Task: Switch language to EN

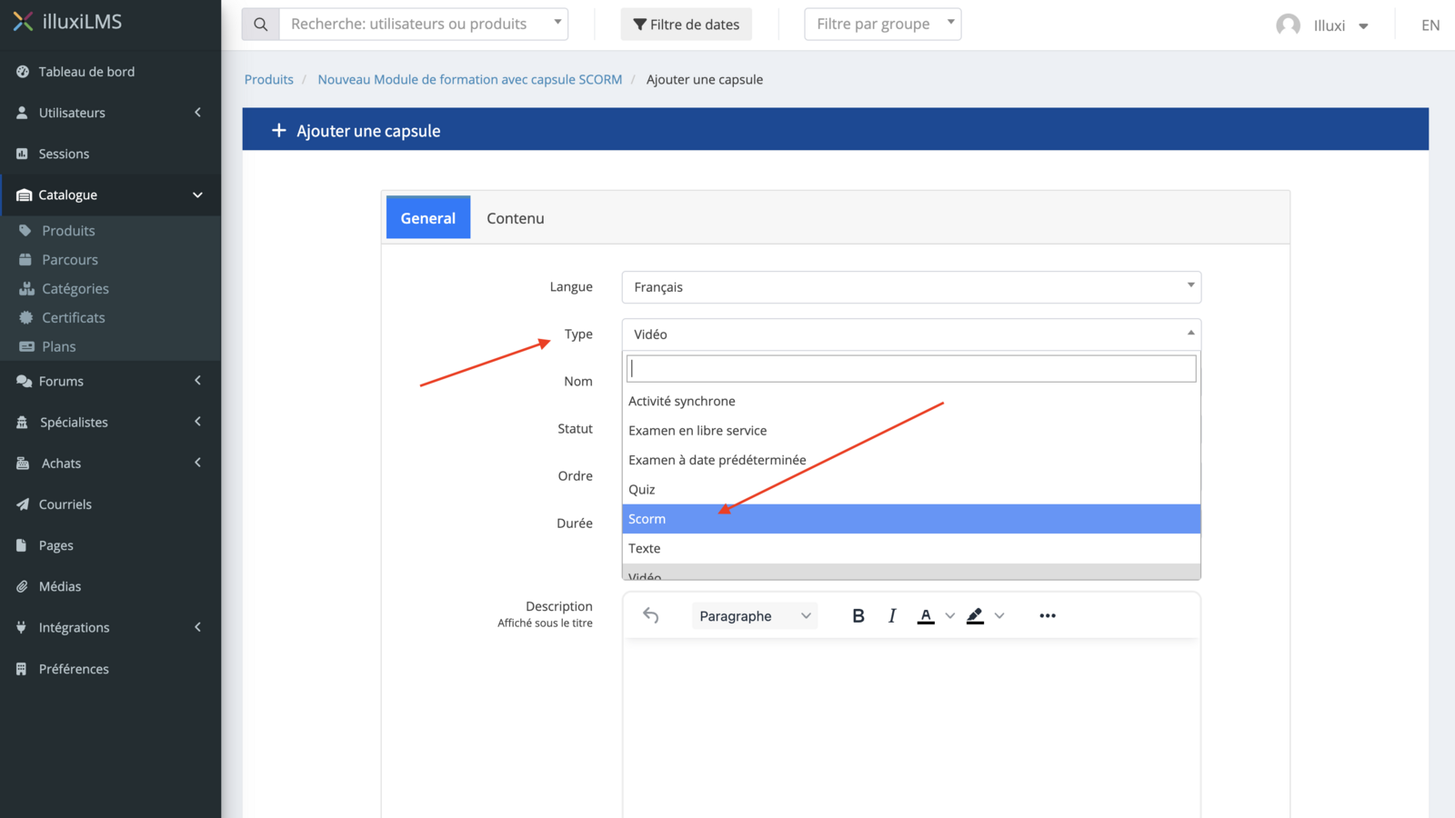Action: (1430, 25)
